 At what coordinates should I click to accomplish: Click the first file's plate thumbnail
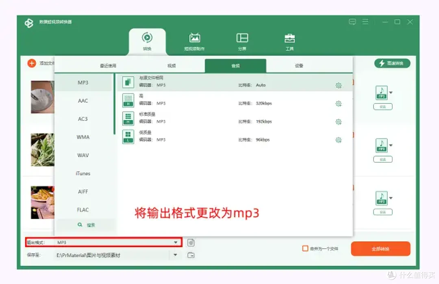point(43,97)
